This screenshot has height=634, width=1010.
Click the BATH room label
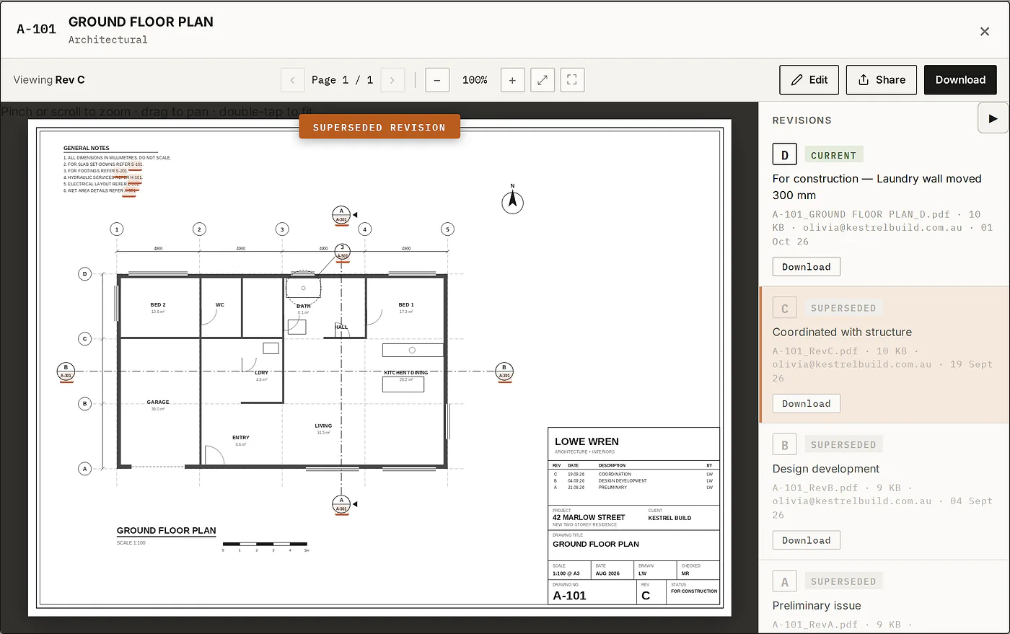tap(304, 307)
